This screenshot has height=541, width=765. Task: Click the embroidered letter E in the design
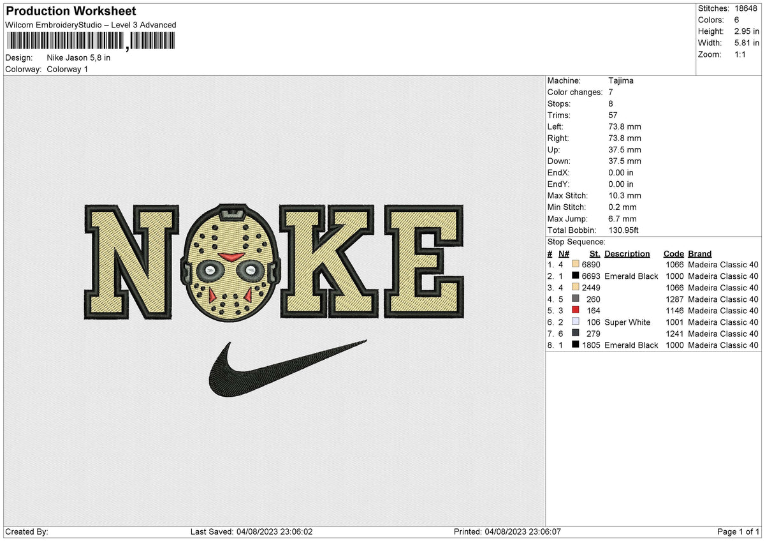tap(425, 262)
